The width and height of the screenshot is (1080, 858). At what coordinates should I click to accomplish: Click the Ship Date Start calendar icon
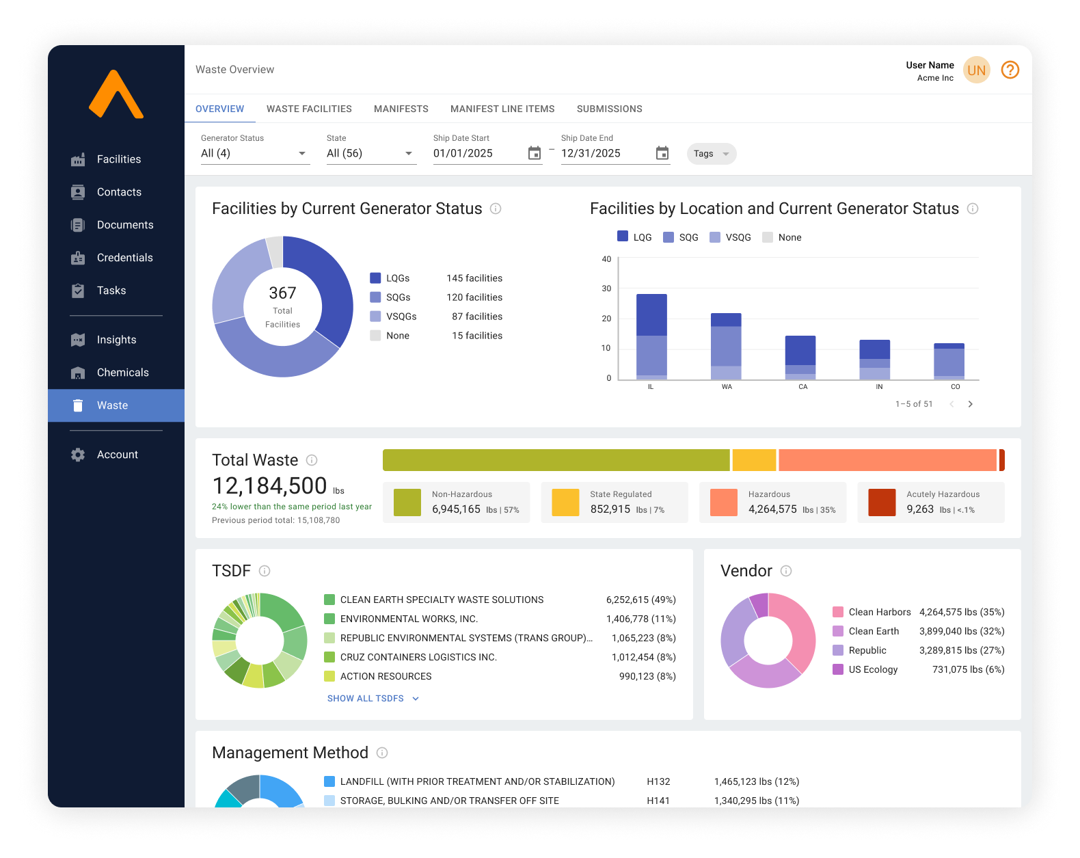[535, 153]
